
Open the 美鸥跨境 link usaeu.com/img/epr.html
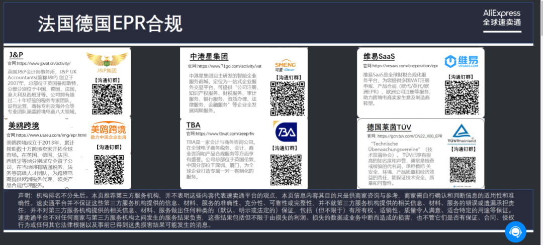pyautogui.click(x=47, y=135)
